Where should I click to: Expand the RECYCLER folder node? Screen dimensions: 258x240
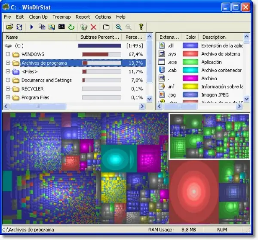[x=8, y=88]
